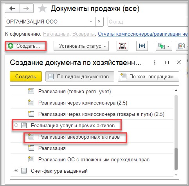The image size is (189, 186).
Task: Open the organization dropdown arrow
Action: pos(91,22)
